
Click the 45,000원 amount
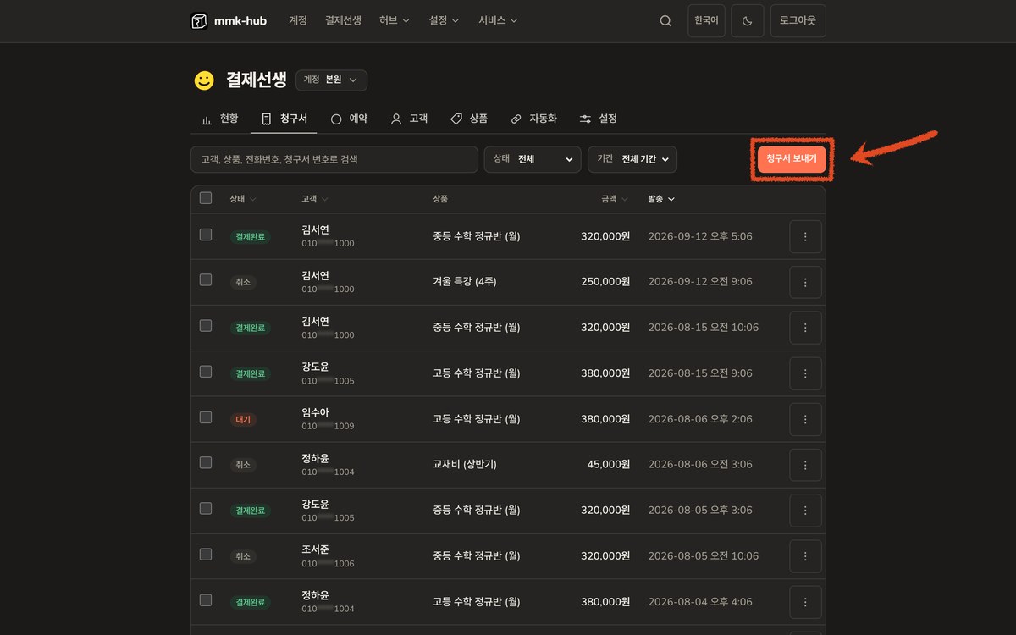pyautogui.click(x=609, y=465)
